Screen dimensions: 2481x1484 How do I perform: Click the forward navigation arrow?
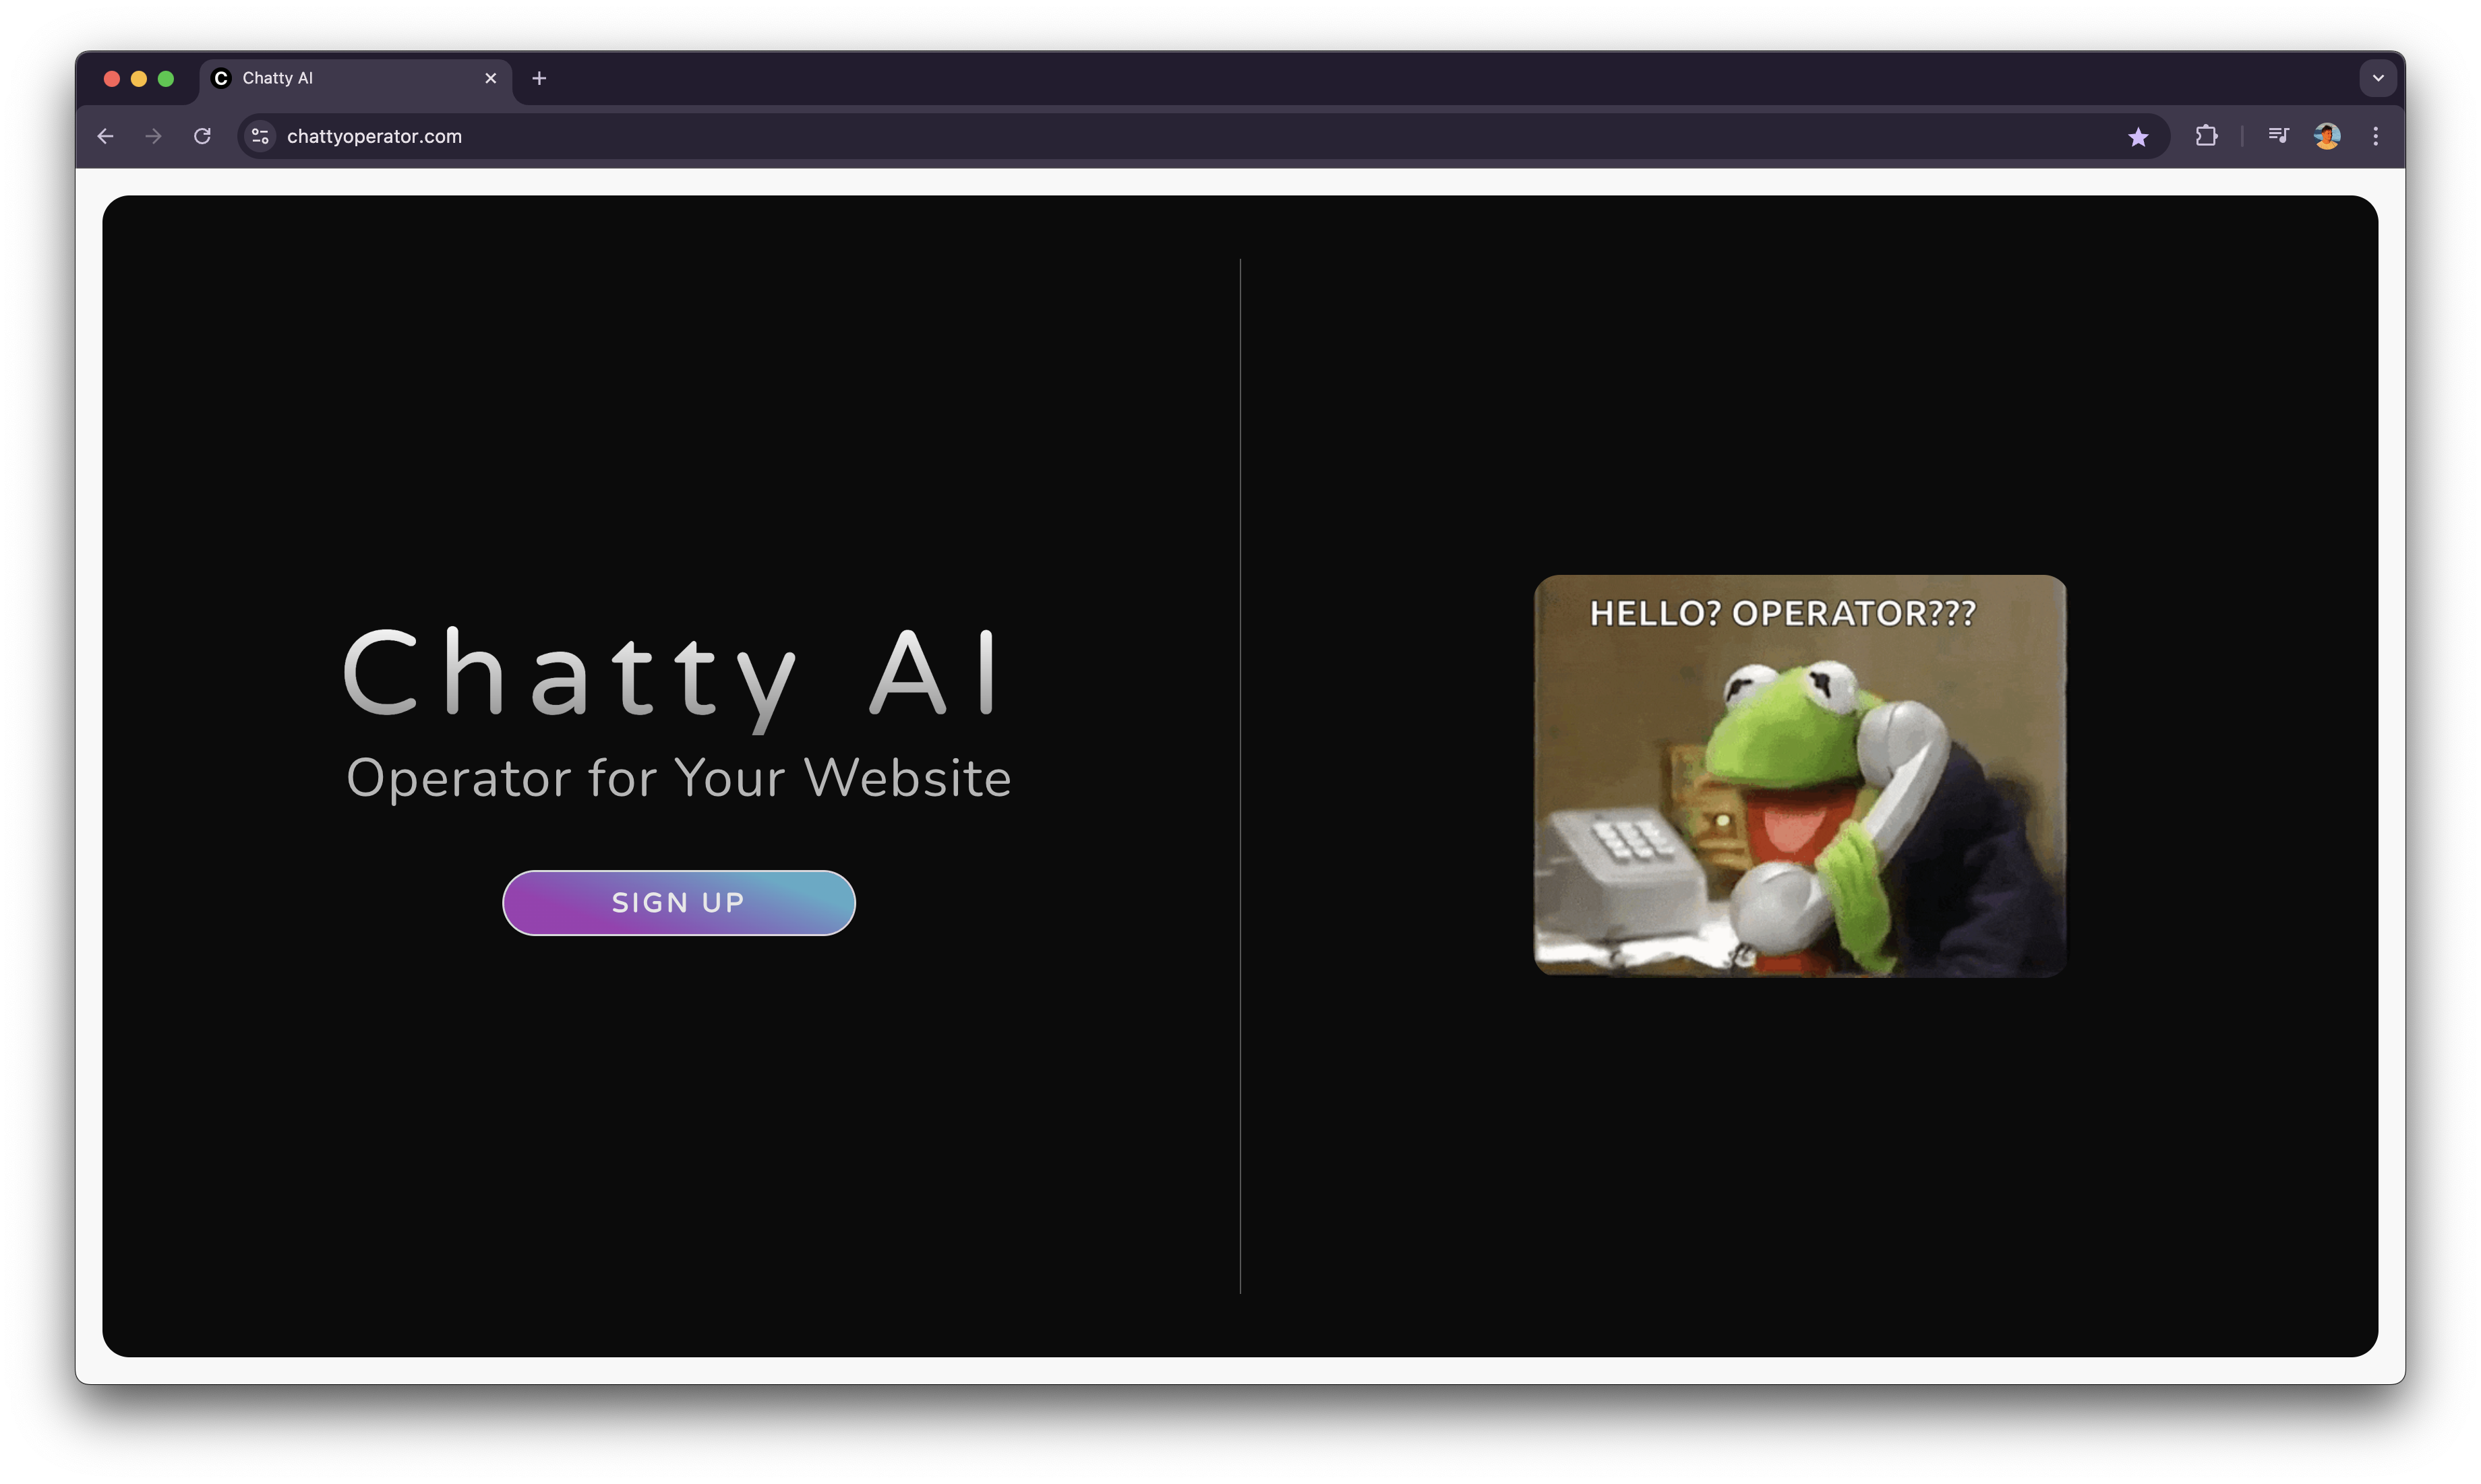point(153,136)
